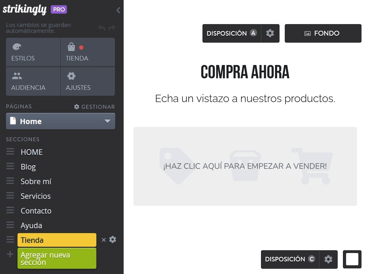Image resolution: width=365 pixels, height=274 pixels.
Task: Select the Sobre mí section
Action: click(x=36, y=181)
